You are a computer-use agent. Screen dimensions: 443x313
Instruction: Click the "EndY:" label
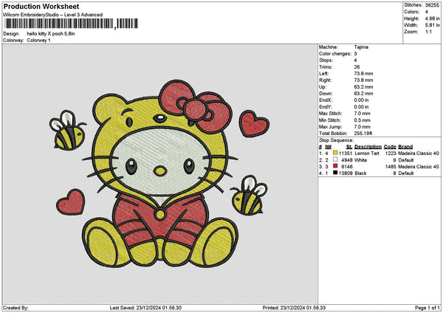(x=326, y=107)
